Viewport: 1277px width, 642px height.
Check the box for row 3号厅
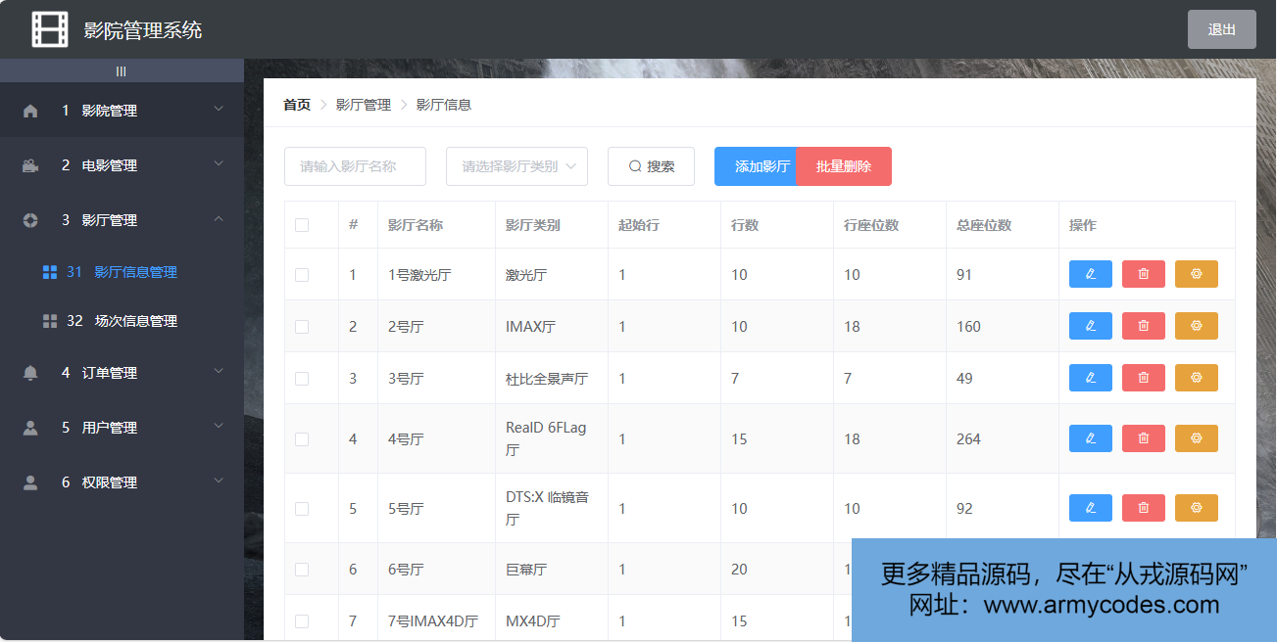click(x=302, y=379)
